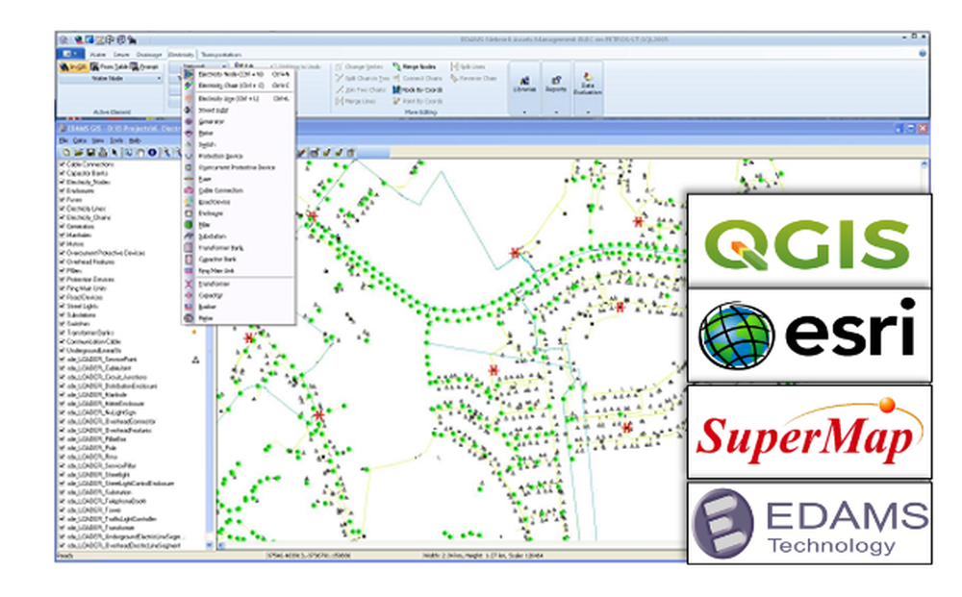Select the arrow pointer tool
This screenshot has width=962, height=597.
115,152
